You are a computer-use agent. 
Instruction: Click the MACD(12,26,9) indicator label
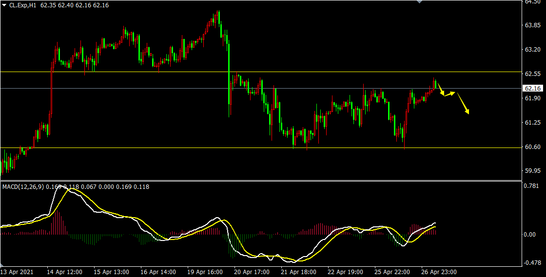point(23,186)
